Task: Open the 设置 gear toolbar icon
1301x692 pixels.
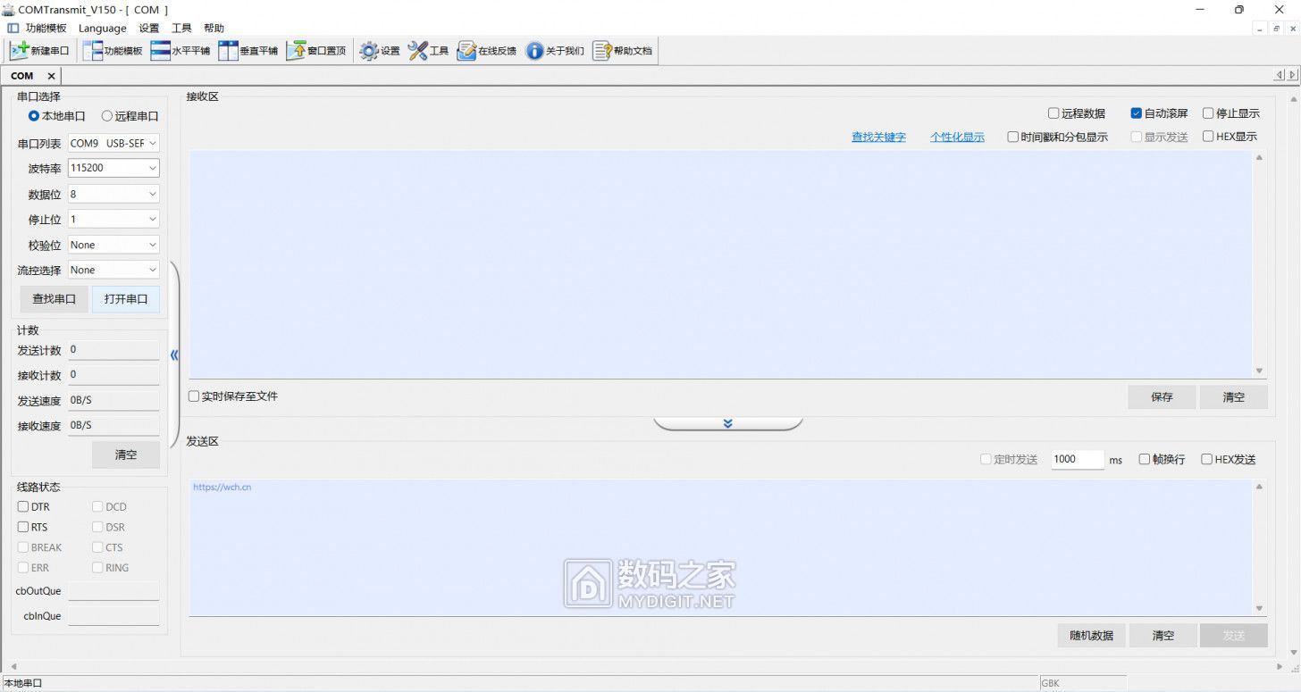Action: tap(380, 51)
